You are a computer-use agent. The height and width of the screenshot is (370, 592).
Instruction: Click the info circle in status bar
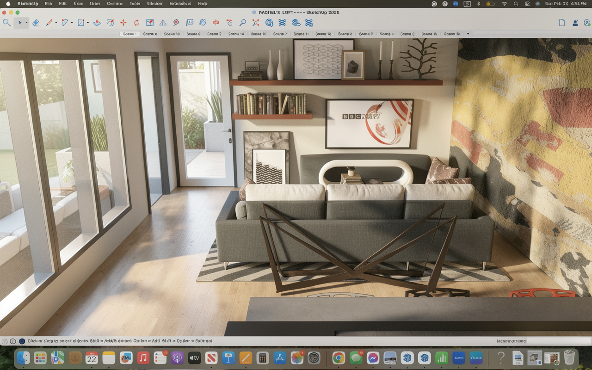click(13, 341)
